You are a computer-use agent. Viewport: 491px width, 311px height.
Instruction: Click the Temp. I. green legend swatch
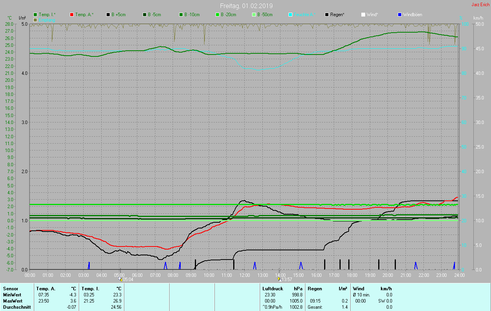(x=36, y=15)
